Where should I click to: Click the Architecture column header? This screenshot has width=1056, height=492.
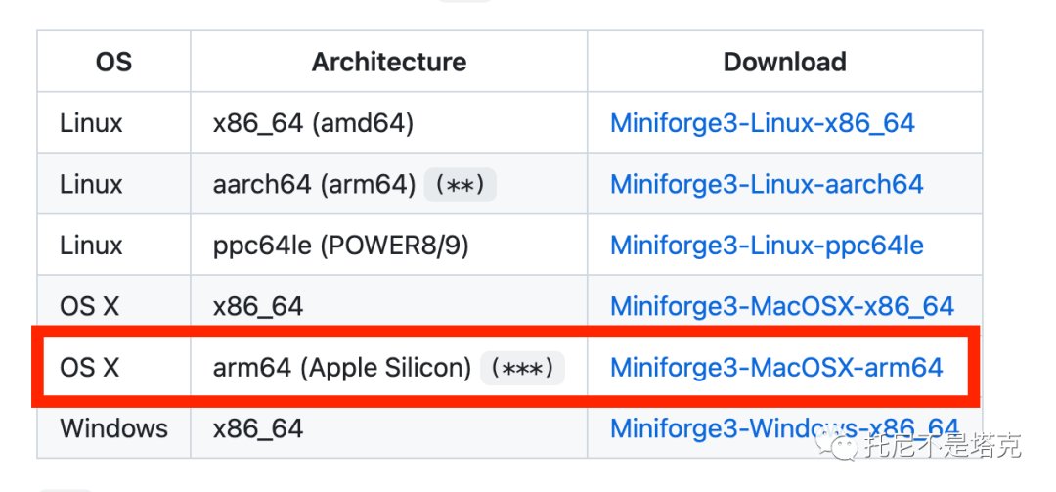coord(388,63)
